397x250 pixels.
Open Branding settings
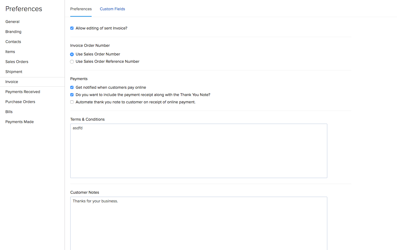pos(13,32)
